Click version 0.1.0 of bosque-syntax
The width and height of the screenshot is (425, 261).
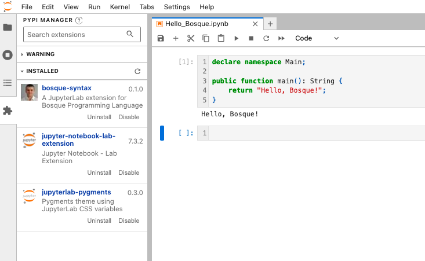tap(136, 89)
